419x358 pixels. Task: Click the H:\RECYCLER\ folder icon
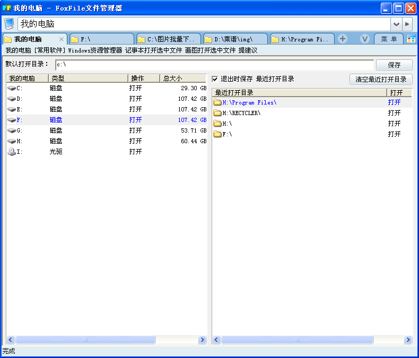pos(217,113)
